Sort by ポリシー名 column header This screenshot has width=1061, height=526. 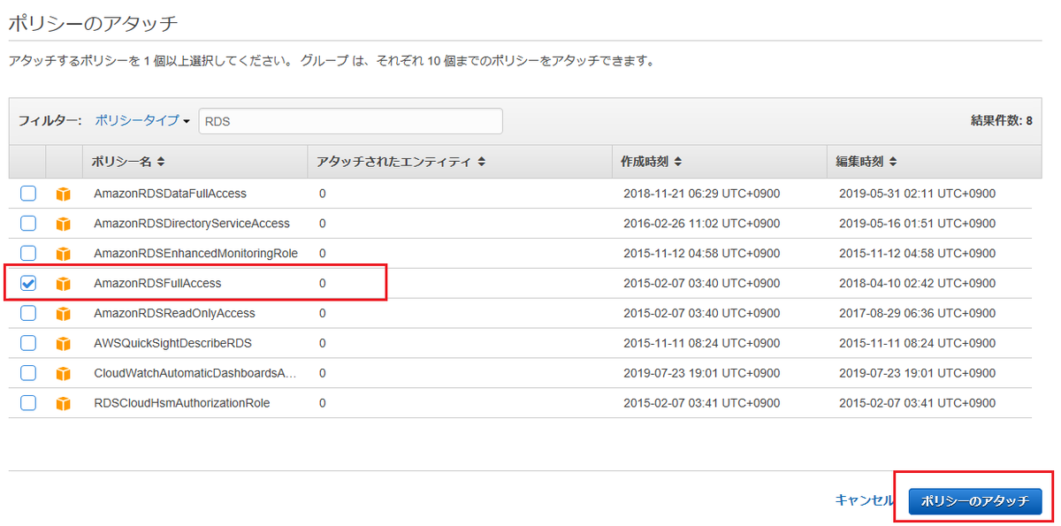tap(128, 163)
